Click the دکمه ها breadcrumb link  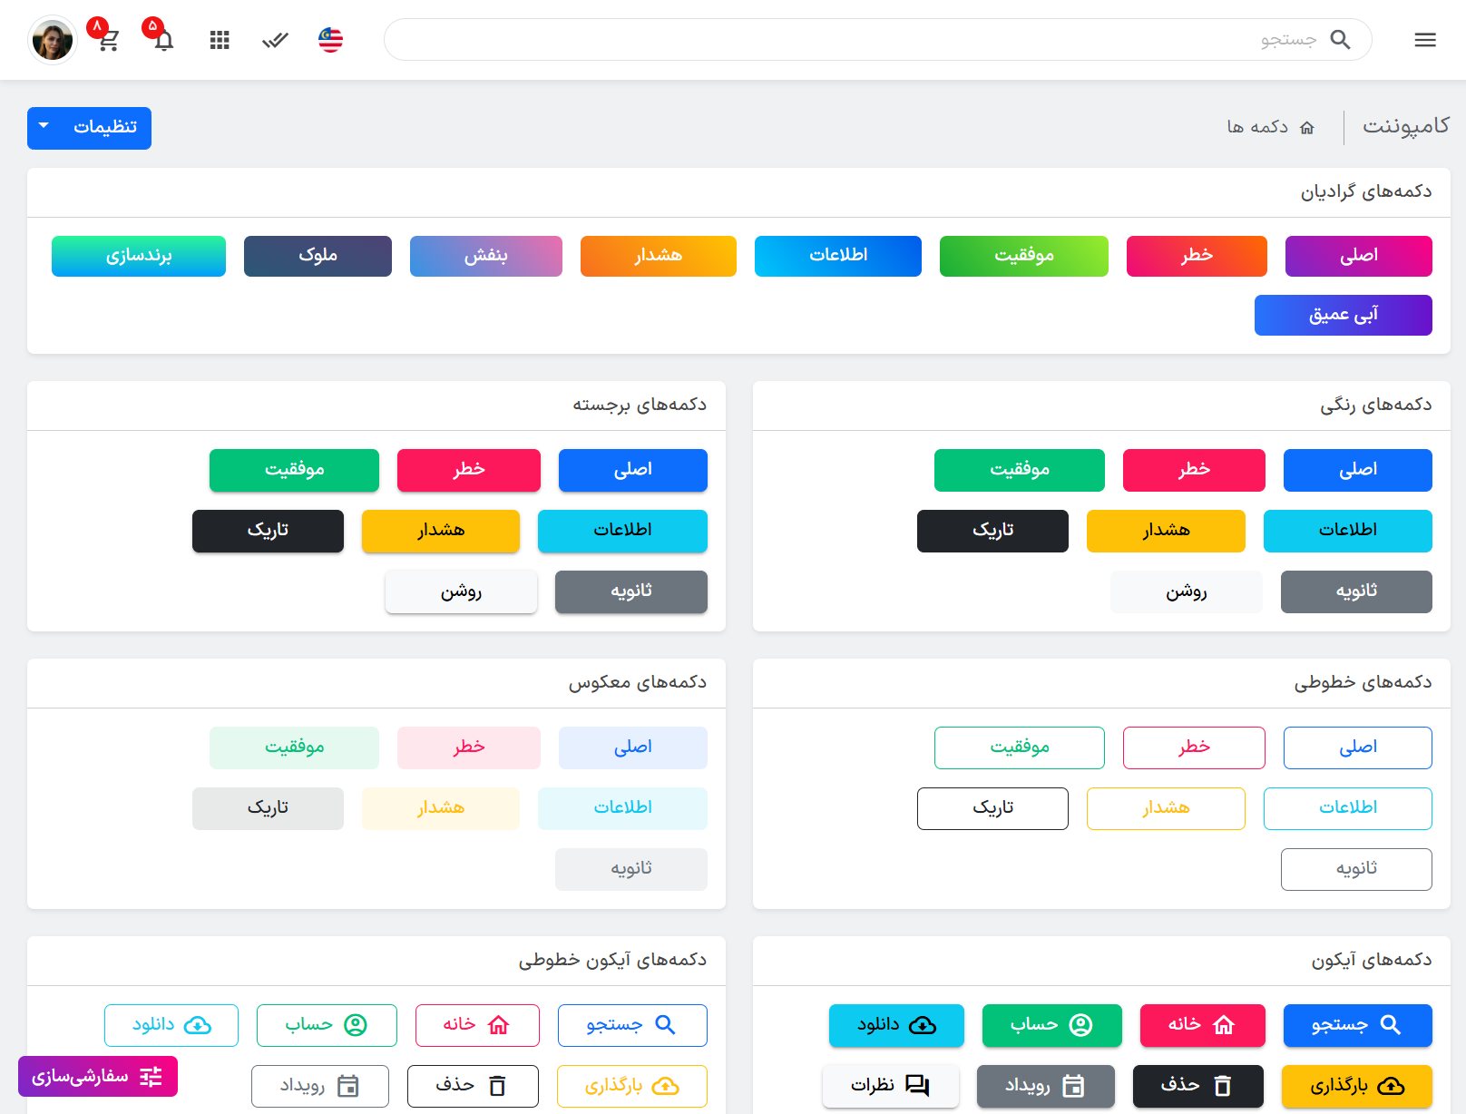[x=1257, y=127]
